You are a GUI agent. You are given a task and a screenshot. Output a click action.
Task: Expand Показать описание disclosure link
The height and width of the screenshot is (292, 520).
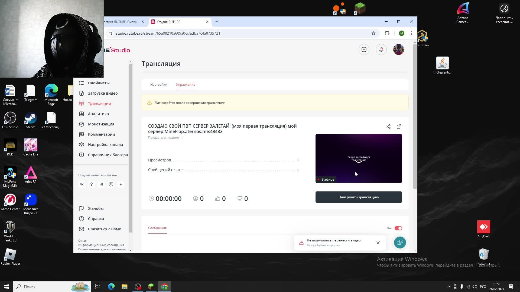tap(165, 138)
